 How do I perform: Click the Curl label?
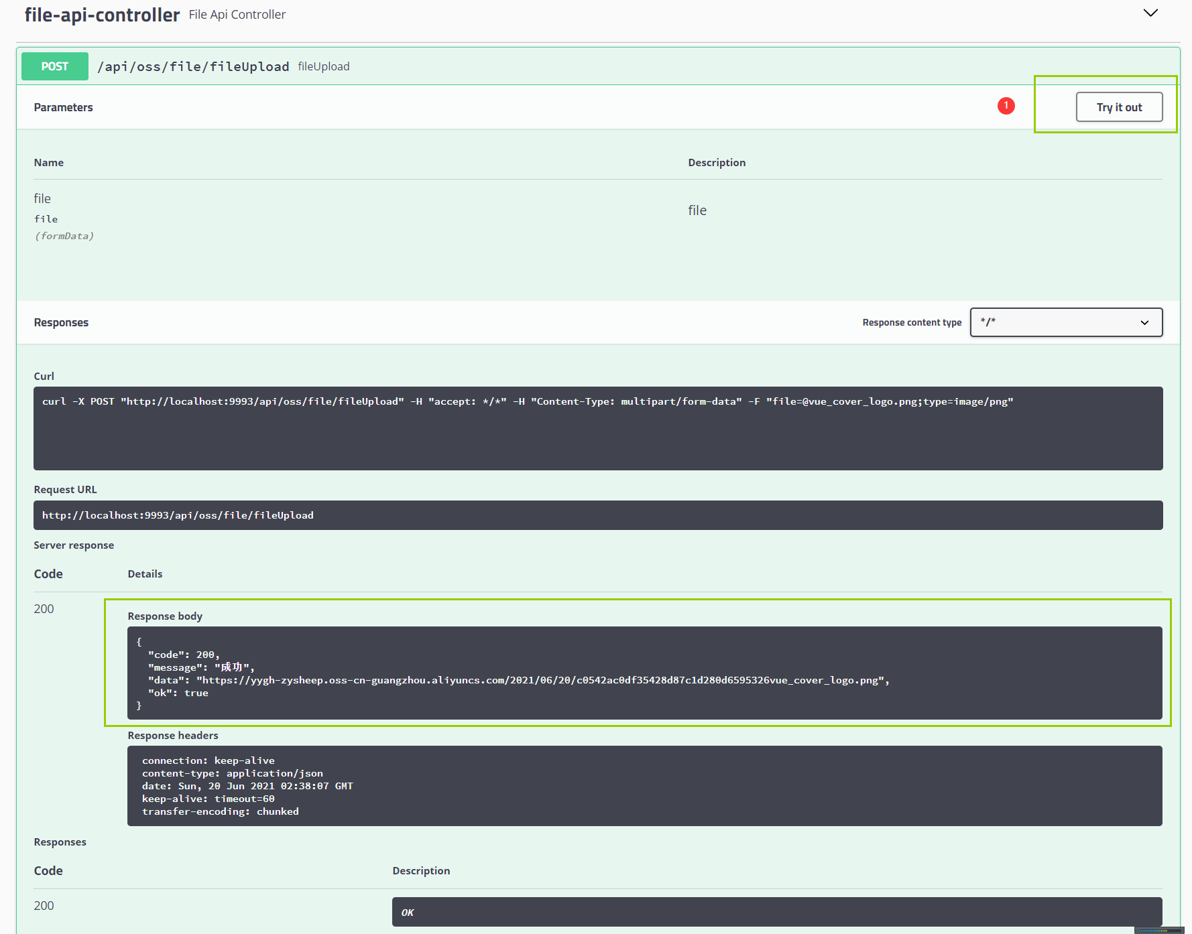(44, 377)
